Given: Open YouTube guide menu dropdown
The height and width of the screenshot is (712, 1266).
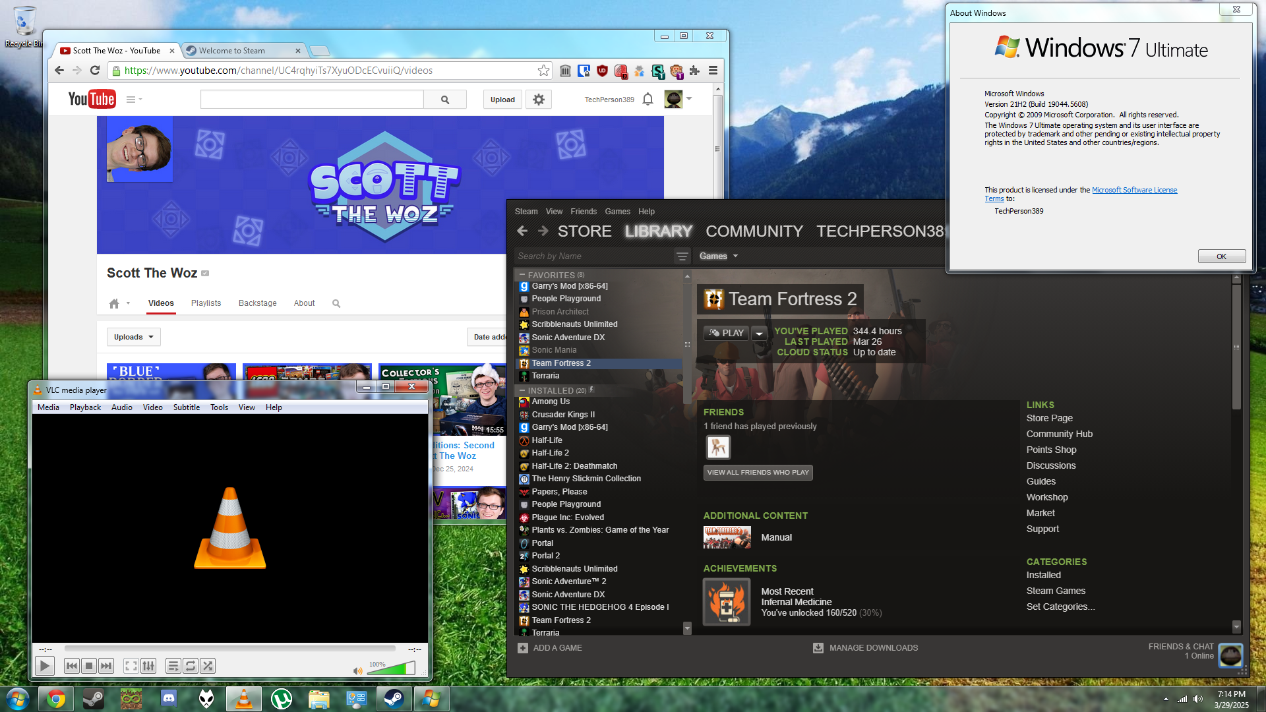Looking at the screenshot, I should (x=134, y=100).
